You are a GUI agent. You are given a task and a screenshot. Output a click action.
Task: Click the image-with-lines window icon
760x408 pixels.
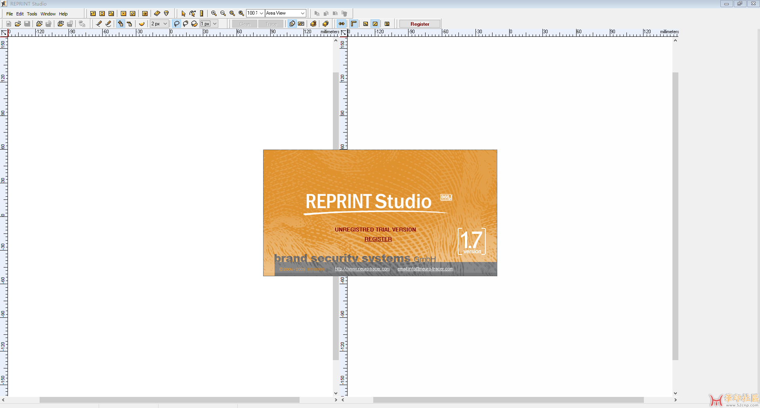point(111,13)
